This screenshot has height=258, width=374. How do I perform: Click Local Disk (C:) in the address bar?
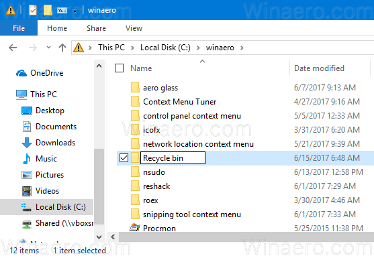click(x=165, y=48)
